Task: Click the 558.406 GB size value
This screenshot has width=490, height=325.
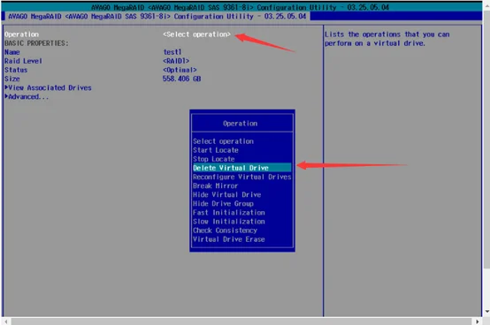Action: click(x=181, y=79)
